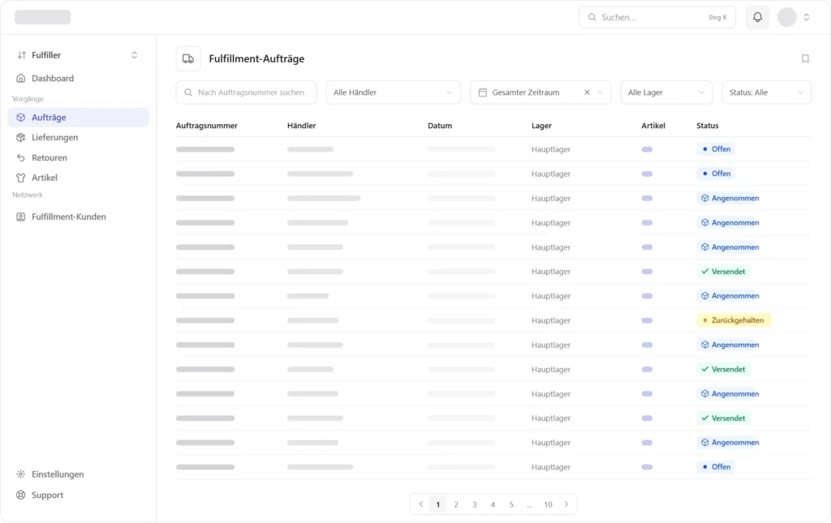Screen dimensions: 831x523
Task: Click the Lieferungen package icon
Action: click(20, 138)
